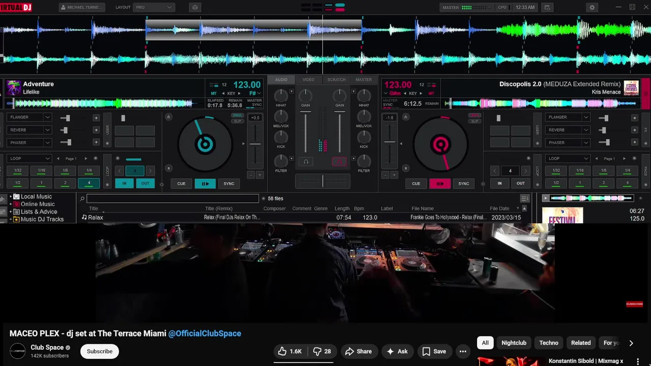Viewport: 651px width, 366px height.
Task: Click the recording icon beside the clock
Action: [547, 8]
